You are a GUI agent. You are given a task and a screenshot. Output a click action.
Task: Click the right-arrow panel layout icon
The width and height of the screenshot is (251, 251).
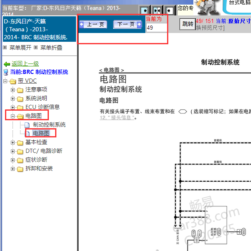[x=145, y=11]
